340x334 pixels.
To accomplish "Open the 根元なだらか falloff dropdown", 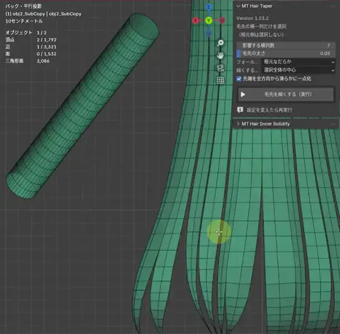I will (x=299, y=61).
